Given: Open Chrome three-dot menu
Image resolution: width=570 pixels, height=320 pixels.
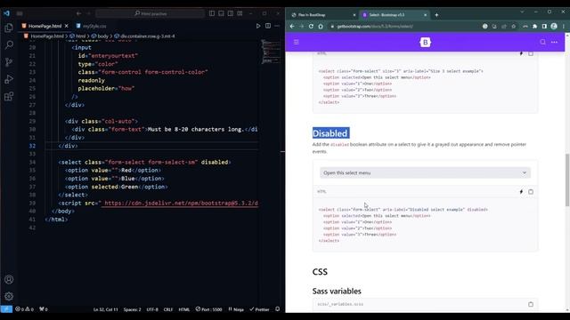Looking at the screenshot, I should pos(564,26).
